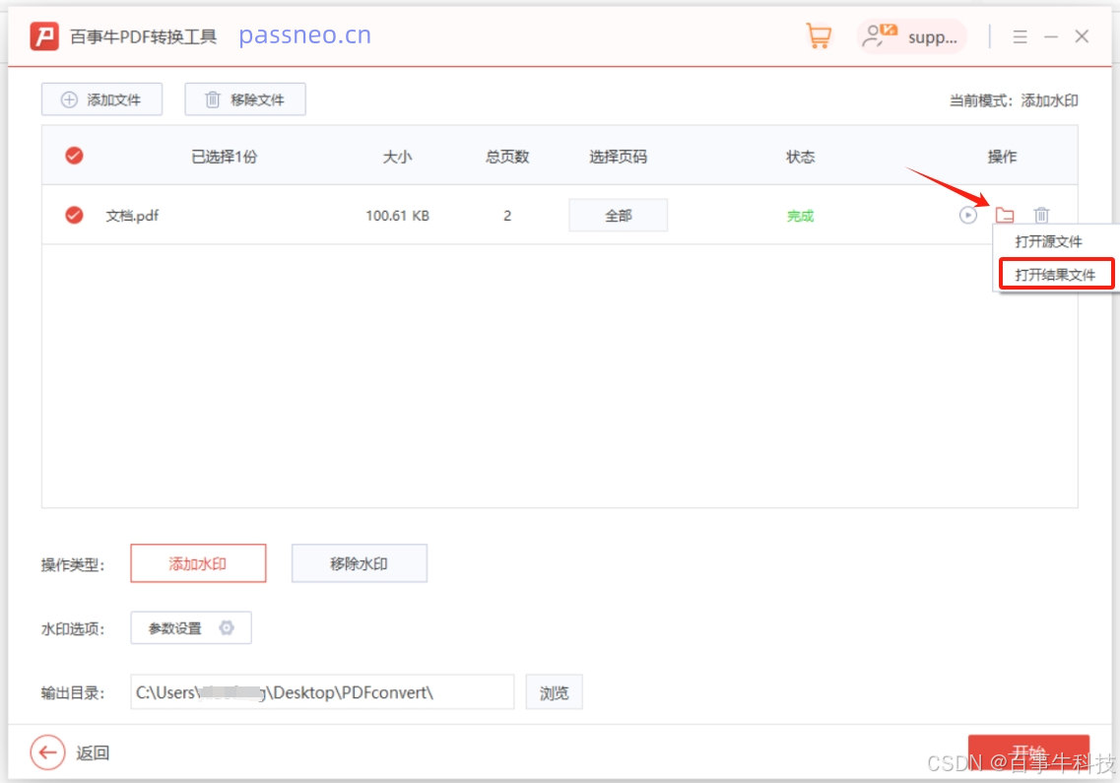The image size is (1120, 783).
Task: Click the 返回 back arrow button
Action: (x=48, y=752)
